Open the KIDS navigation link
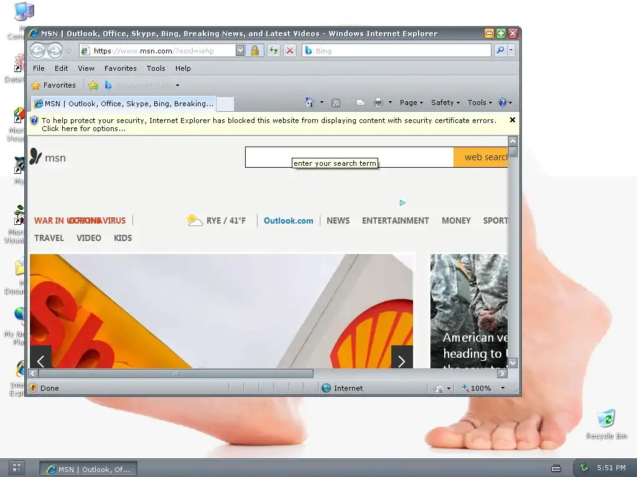The width and height of the screenshot is (637, 477). [123, 238]
